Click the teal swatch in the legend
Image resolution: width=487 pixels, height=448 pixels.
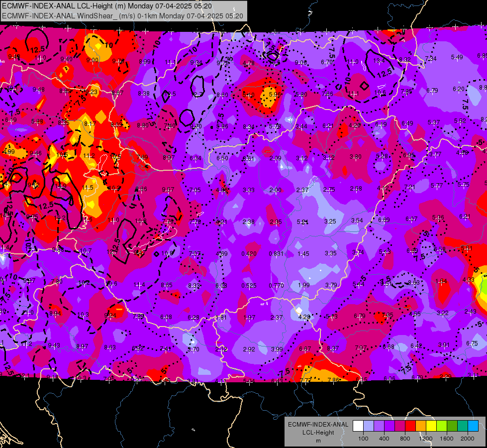(x=463, y=426)
